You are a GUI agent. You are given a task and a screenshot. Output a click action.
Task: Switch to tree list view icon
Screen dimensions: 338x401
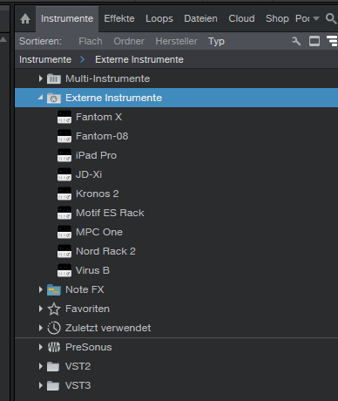pos(332,41)
